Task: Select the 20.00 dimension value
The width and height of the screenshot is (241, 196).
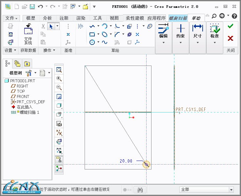Action: coord(126,161)
